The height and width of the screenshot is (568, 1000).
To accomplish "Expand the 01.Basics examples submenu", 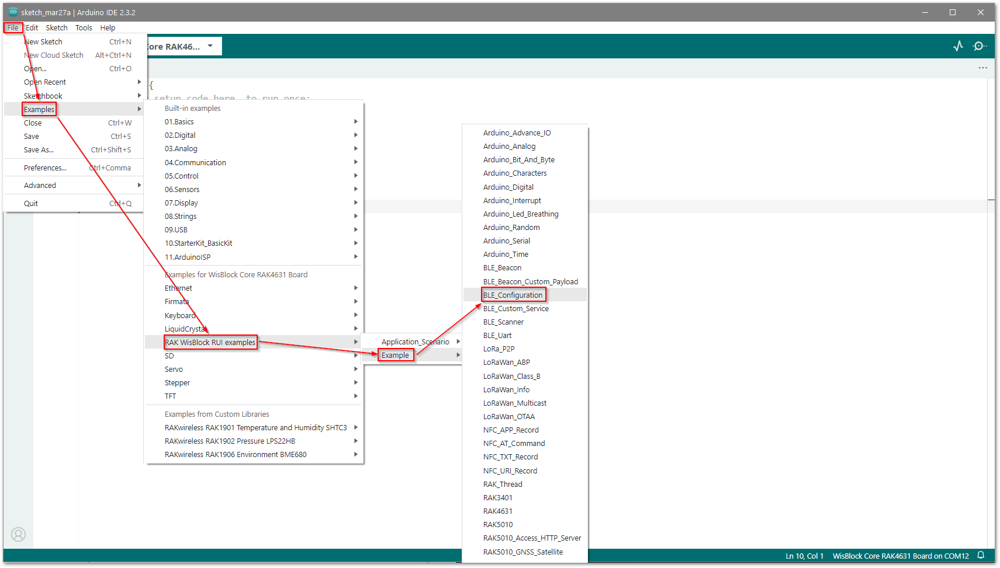I will (x=254, y=121).
